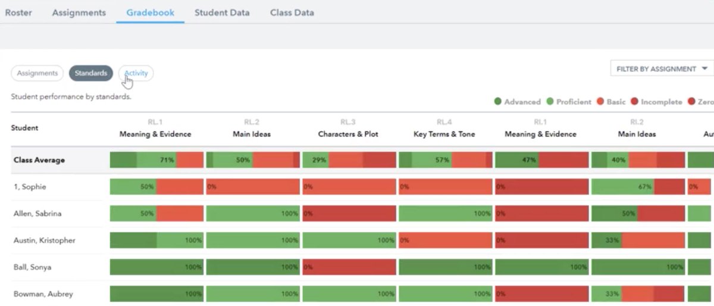Switch to the Roster tab
Viewport: 714px width, 306px height.
[x=18, y=12]
